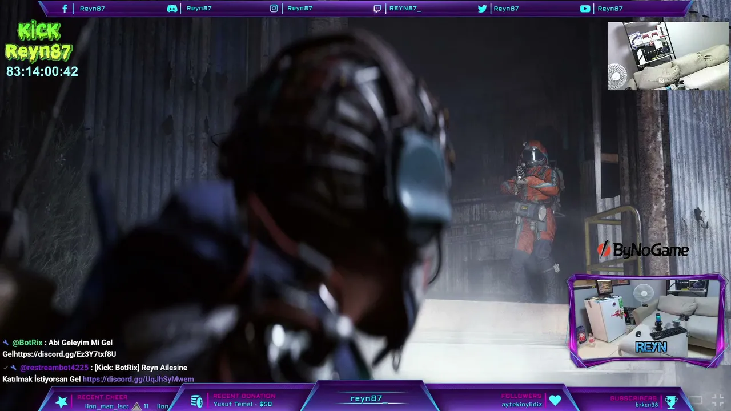The width and height of the screenshot is (731, 411).
Task: Click the Reyn87 label beside the Facebook icon
Action: click(93, 9)
